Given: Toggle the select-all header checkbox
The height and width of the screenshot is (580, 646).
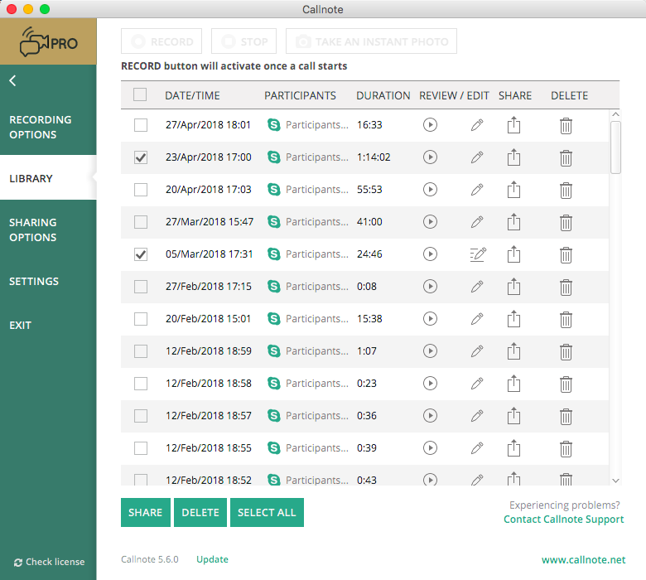Looking at the screenshot, I should point(140,94).
